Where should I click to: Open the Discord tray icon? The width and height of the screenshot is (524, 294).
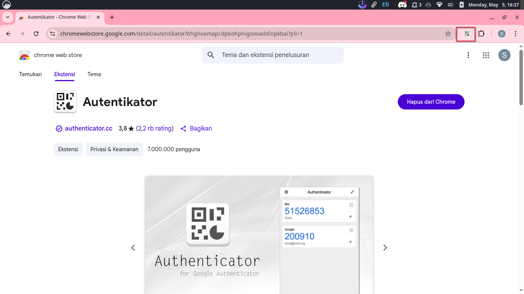pyautogui.click(x=402, y=5)
